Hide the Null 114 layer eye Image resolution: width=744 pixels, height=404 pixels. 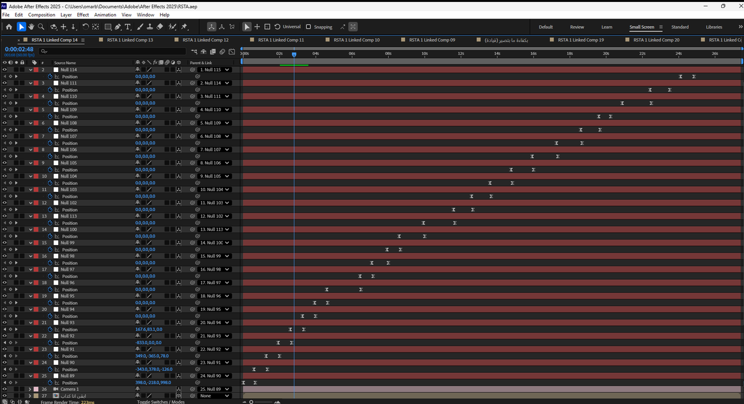click(x=4, y=70)
